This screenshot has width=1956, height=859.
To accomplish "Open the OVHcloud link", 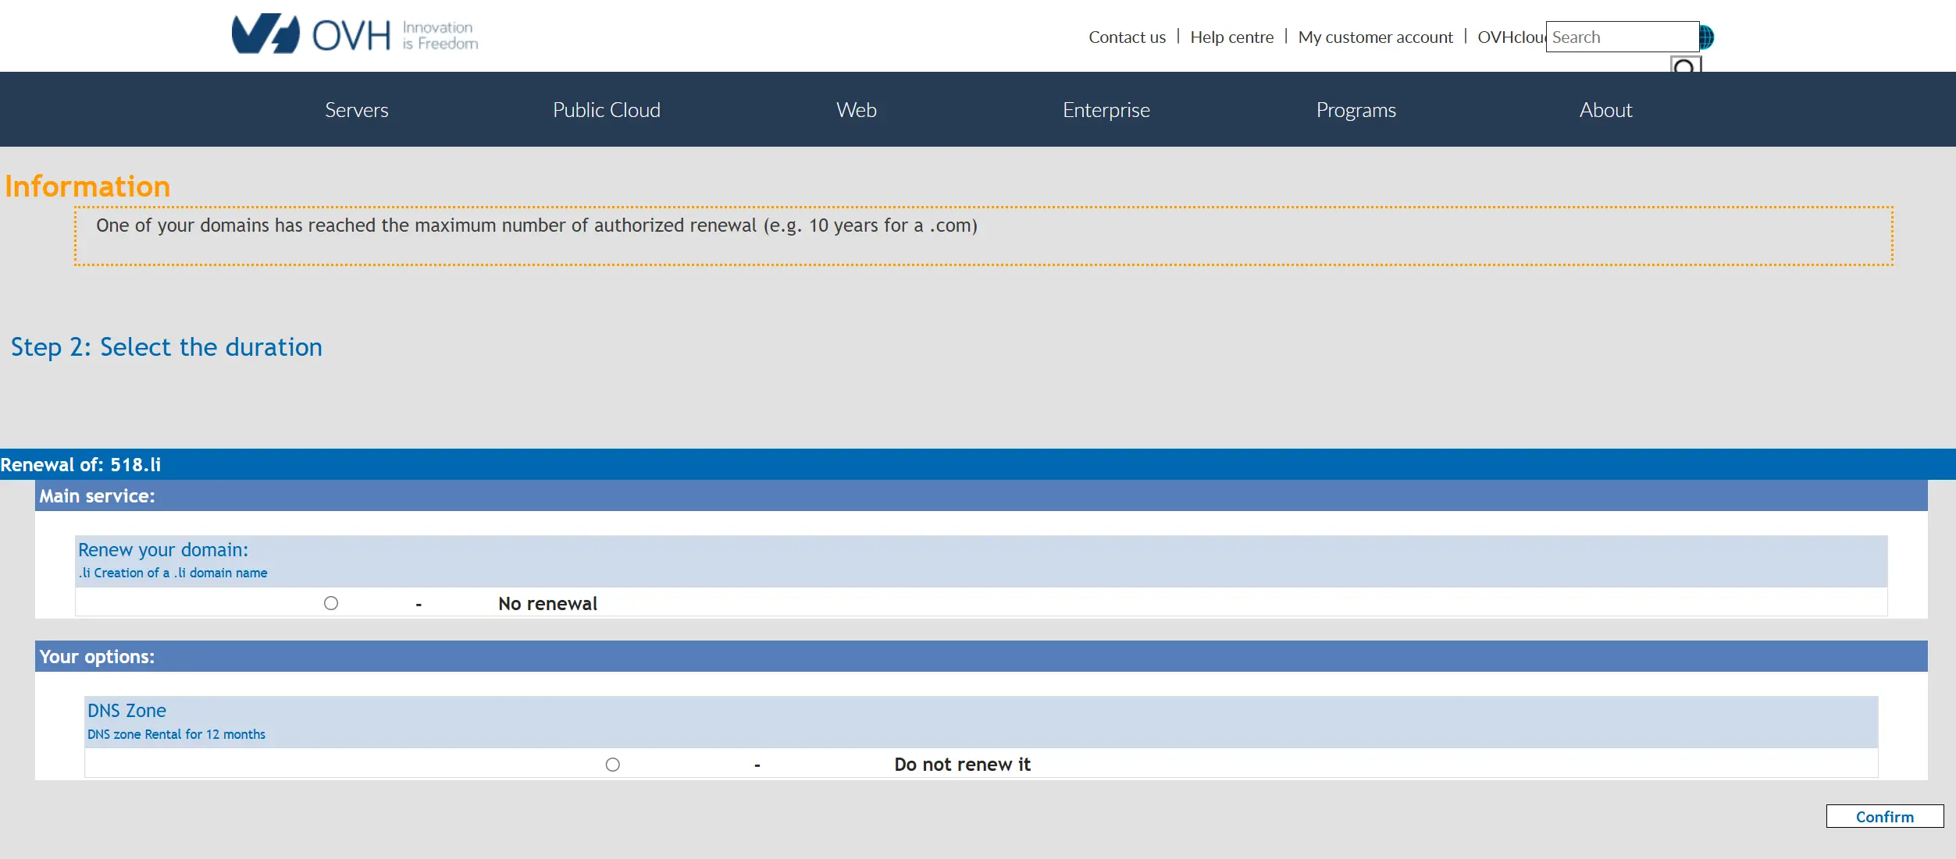I will (x=1512, y=37).
